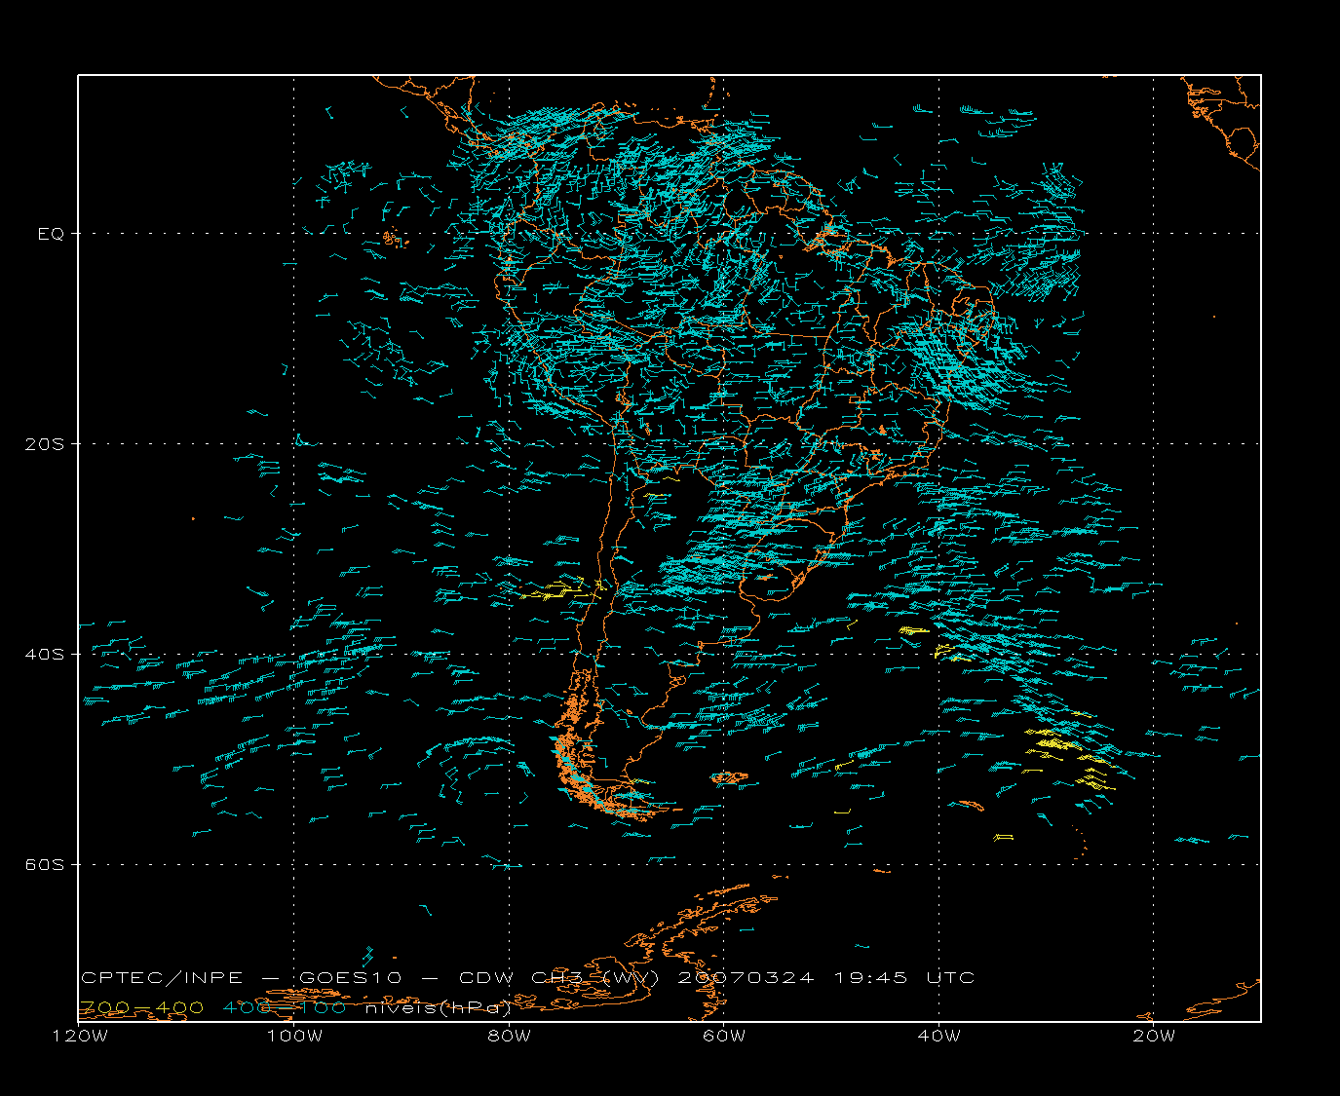This screenshot has height=1096, width=1340.
Task: Click the 20070324 date text
Action: tap(746, 977)
